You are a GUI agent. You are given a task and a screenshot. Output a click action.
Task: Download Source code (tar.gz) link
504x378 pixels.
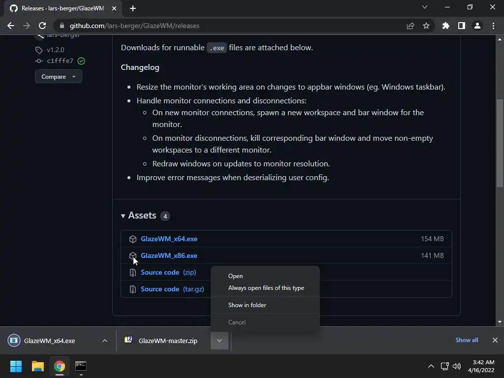click(172, 289)
